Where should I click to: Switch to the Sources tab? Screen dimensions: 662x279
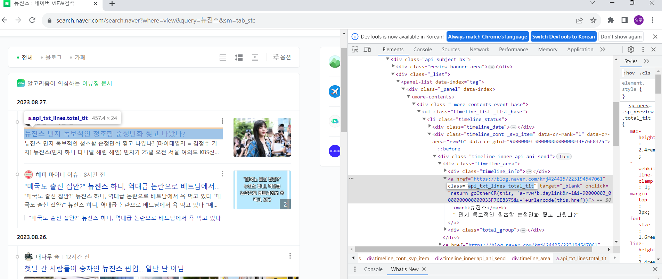click(451, 50)
